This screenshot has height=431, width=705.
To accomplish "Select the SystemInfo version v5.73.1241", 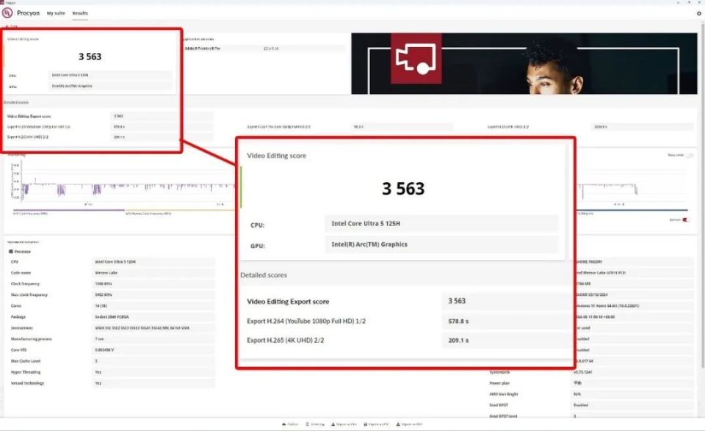I will point(632,372).
